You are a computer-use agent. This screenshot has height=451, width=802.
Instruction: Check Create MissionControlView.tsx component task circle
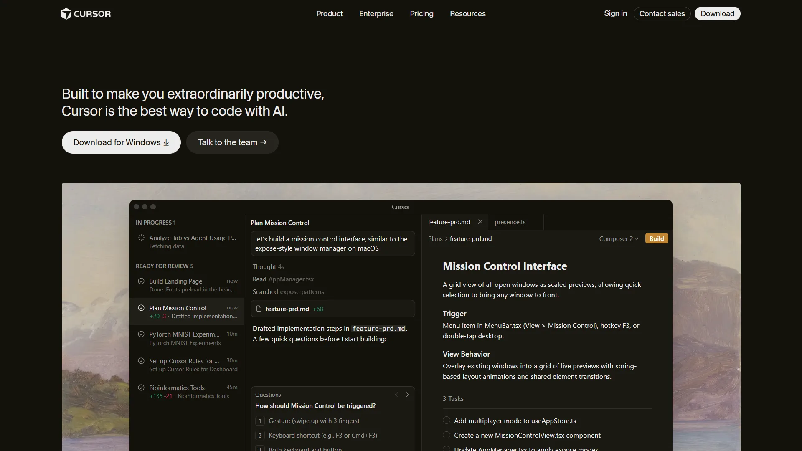tap(447, 435)
